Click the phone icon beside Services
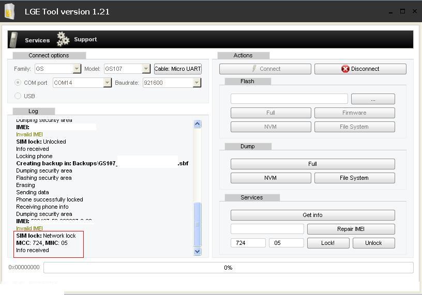 coord(13,40)
